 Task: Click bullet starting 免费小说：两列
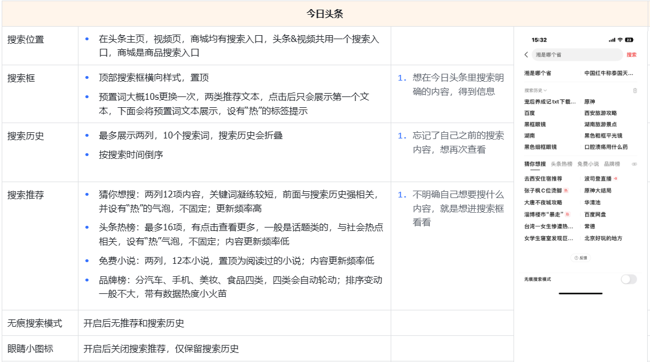tap(237, 260)
